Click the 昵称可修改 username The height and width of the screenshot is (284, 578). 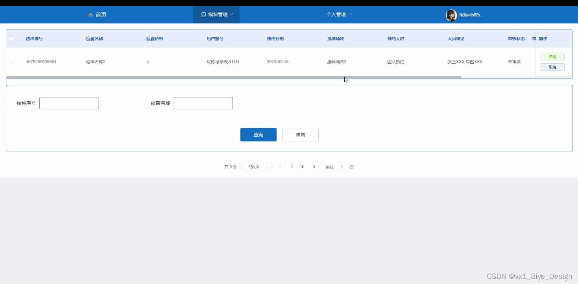[470, 15]
